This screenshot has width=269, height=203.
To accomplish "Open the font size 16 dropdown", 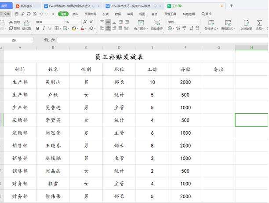I will [x=80, y=22].
